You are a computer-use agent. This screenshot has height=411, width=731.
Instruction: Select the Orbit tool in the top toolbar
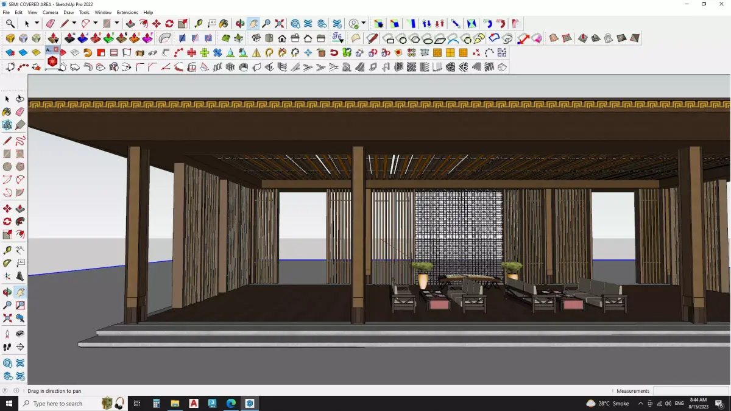tap(240, 23)
